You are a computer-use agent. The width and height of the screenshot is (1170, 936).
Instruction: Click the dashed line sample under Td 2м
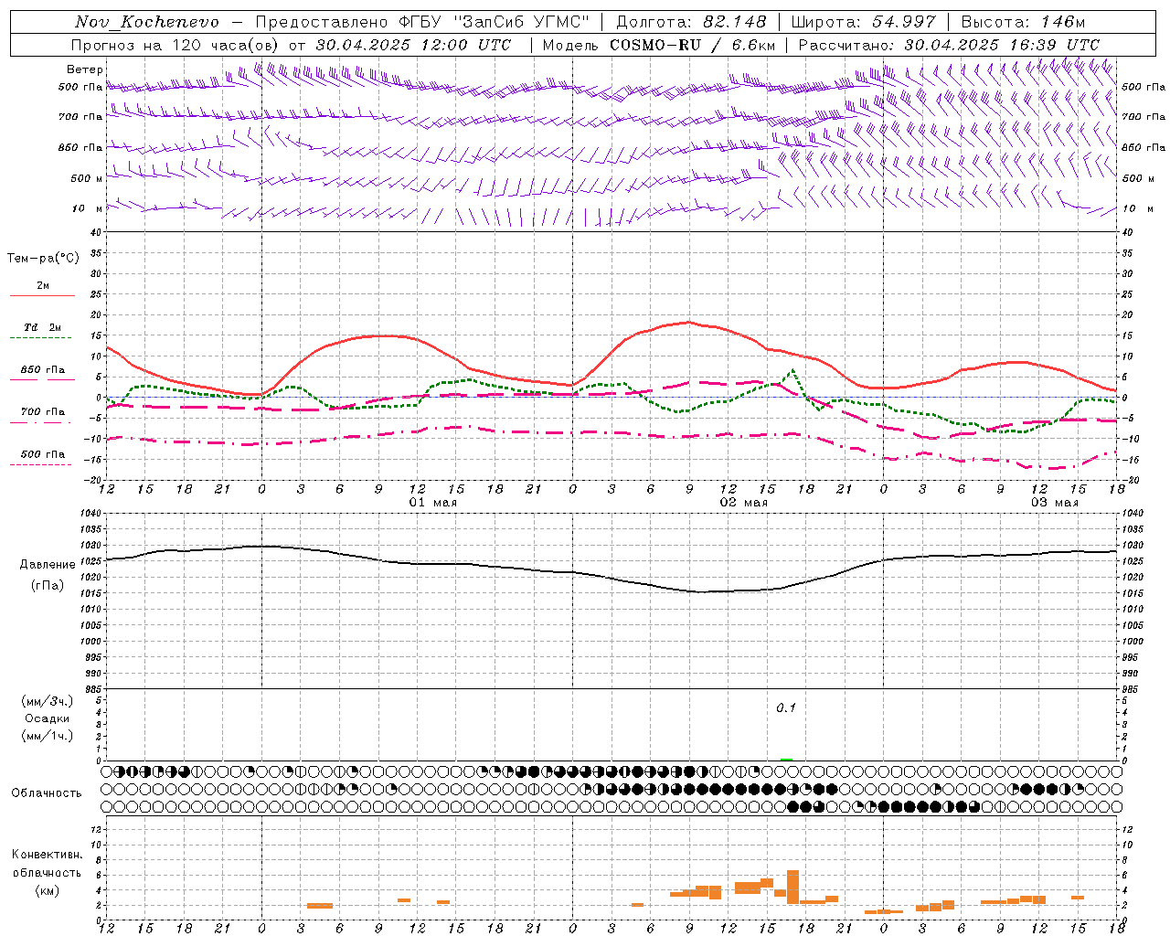point(40,338)
